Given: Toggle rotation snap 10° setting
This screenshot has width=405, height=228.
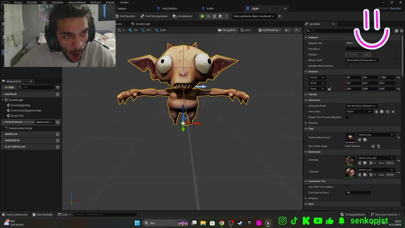Looking at the screenshot, I should 146,30.
